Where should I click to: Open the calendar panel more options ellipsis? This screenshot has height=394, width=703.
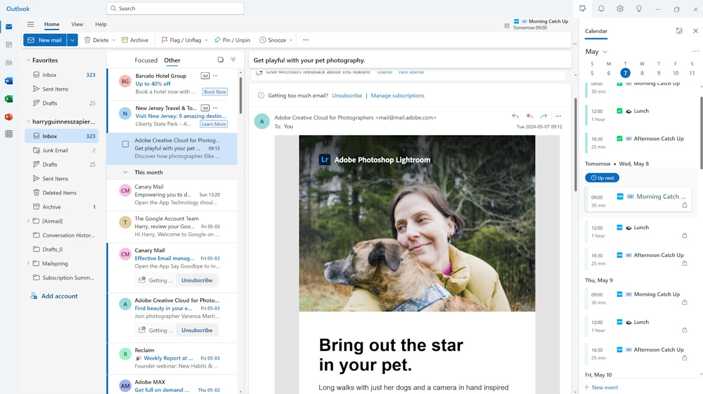click(x=695, y=51)
